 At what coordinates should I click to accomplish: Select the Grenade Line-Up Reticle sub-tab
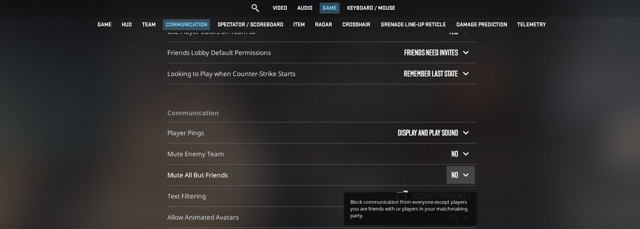(413, 24)
